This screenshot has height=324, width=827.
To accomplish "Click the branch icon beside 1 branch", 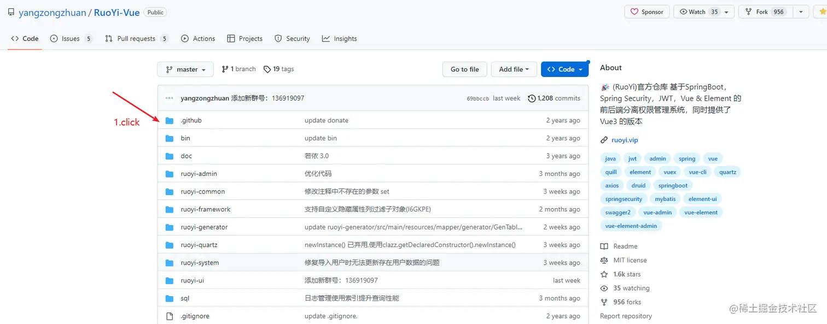I will click(x=225, y=69).
